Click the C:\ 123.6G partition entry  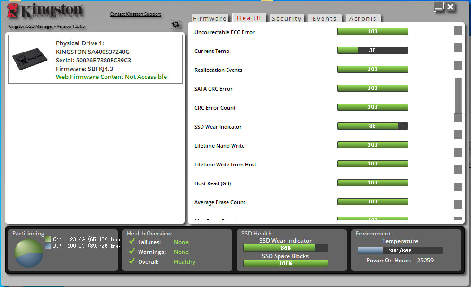83,239
